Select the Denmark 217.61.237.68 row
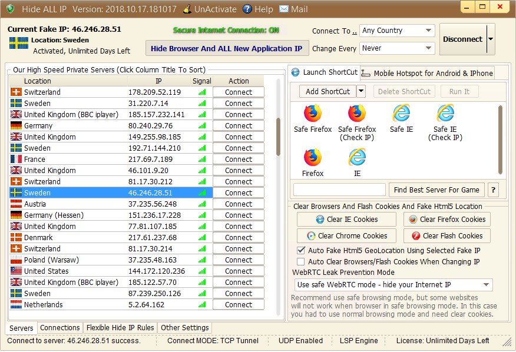 111,238
